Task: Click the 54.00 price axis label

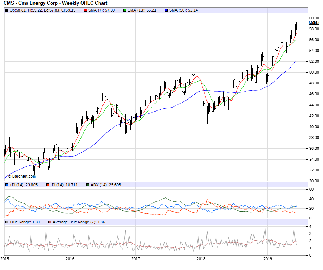Action: (x=314, y=51)
